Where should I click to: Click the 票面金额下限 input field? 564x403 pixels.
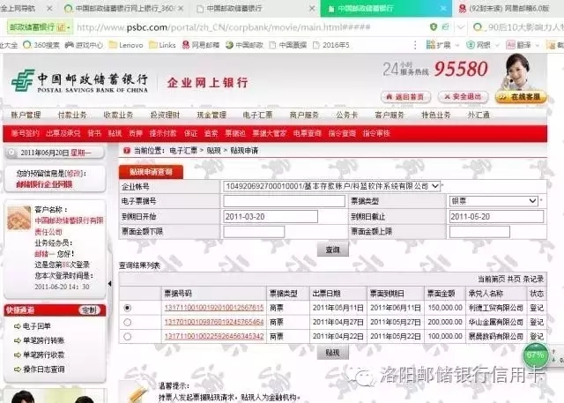(x=254, y=232)
